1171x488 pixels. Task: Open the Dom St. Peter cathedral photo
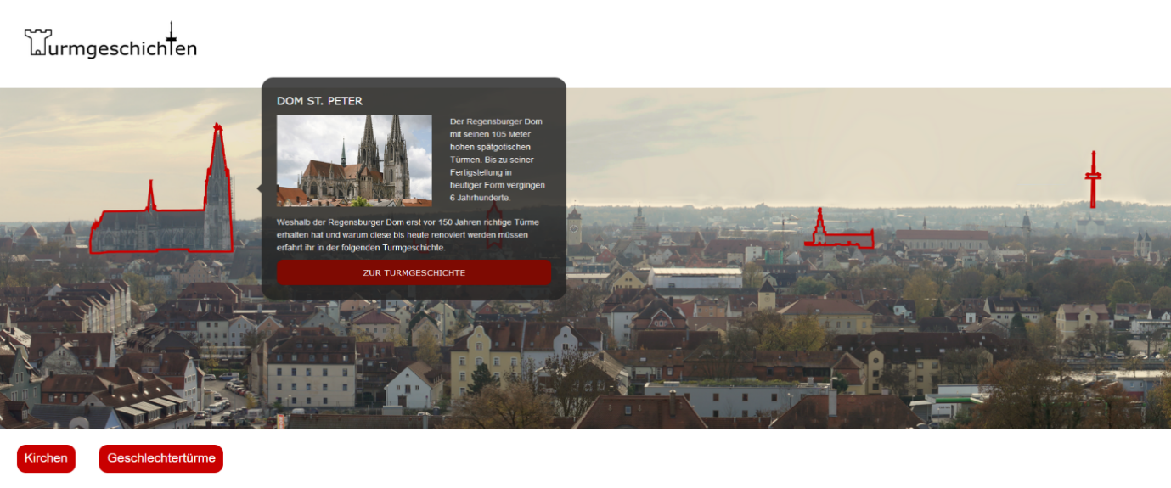354,161
